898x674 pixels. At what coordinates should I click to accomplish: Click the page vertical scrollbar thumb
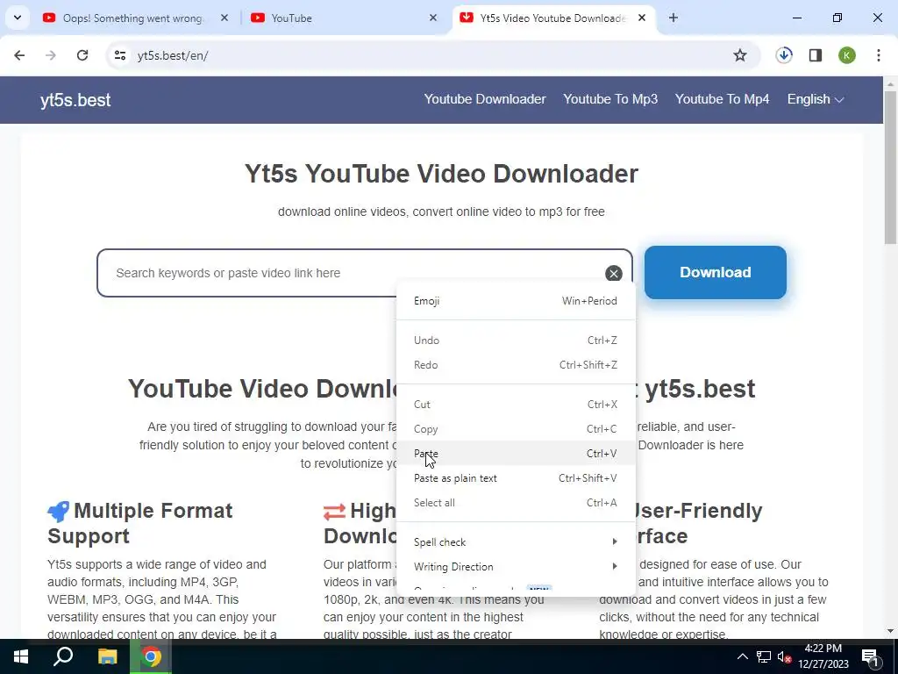click(890, 168)
